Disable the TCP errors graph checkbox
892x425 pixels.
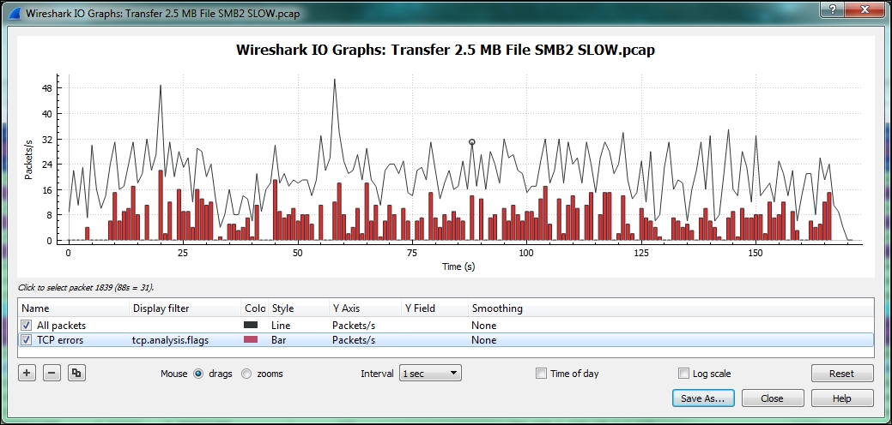[x=26, y=340]
